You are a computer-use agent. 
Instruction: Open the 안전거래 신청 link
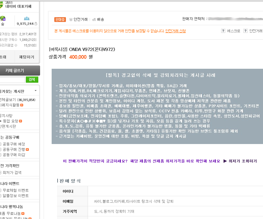click(175, 31)
